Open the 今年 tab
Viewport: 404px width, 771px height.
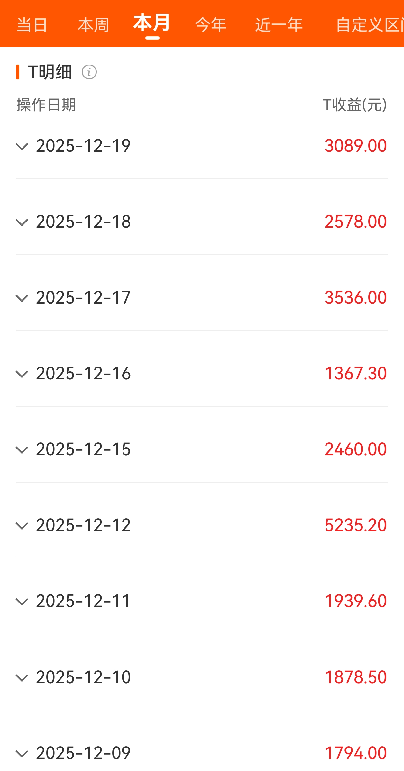(x=211, y=25)
